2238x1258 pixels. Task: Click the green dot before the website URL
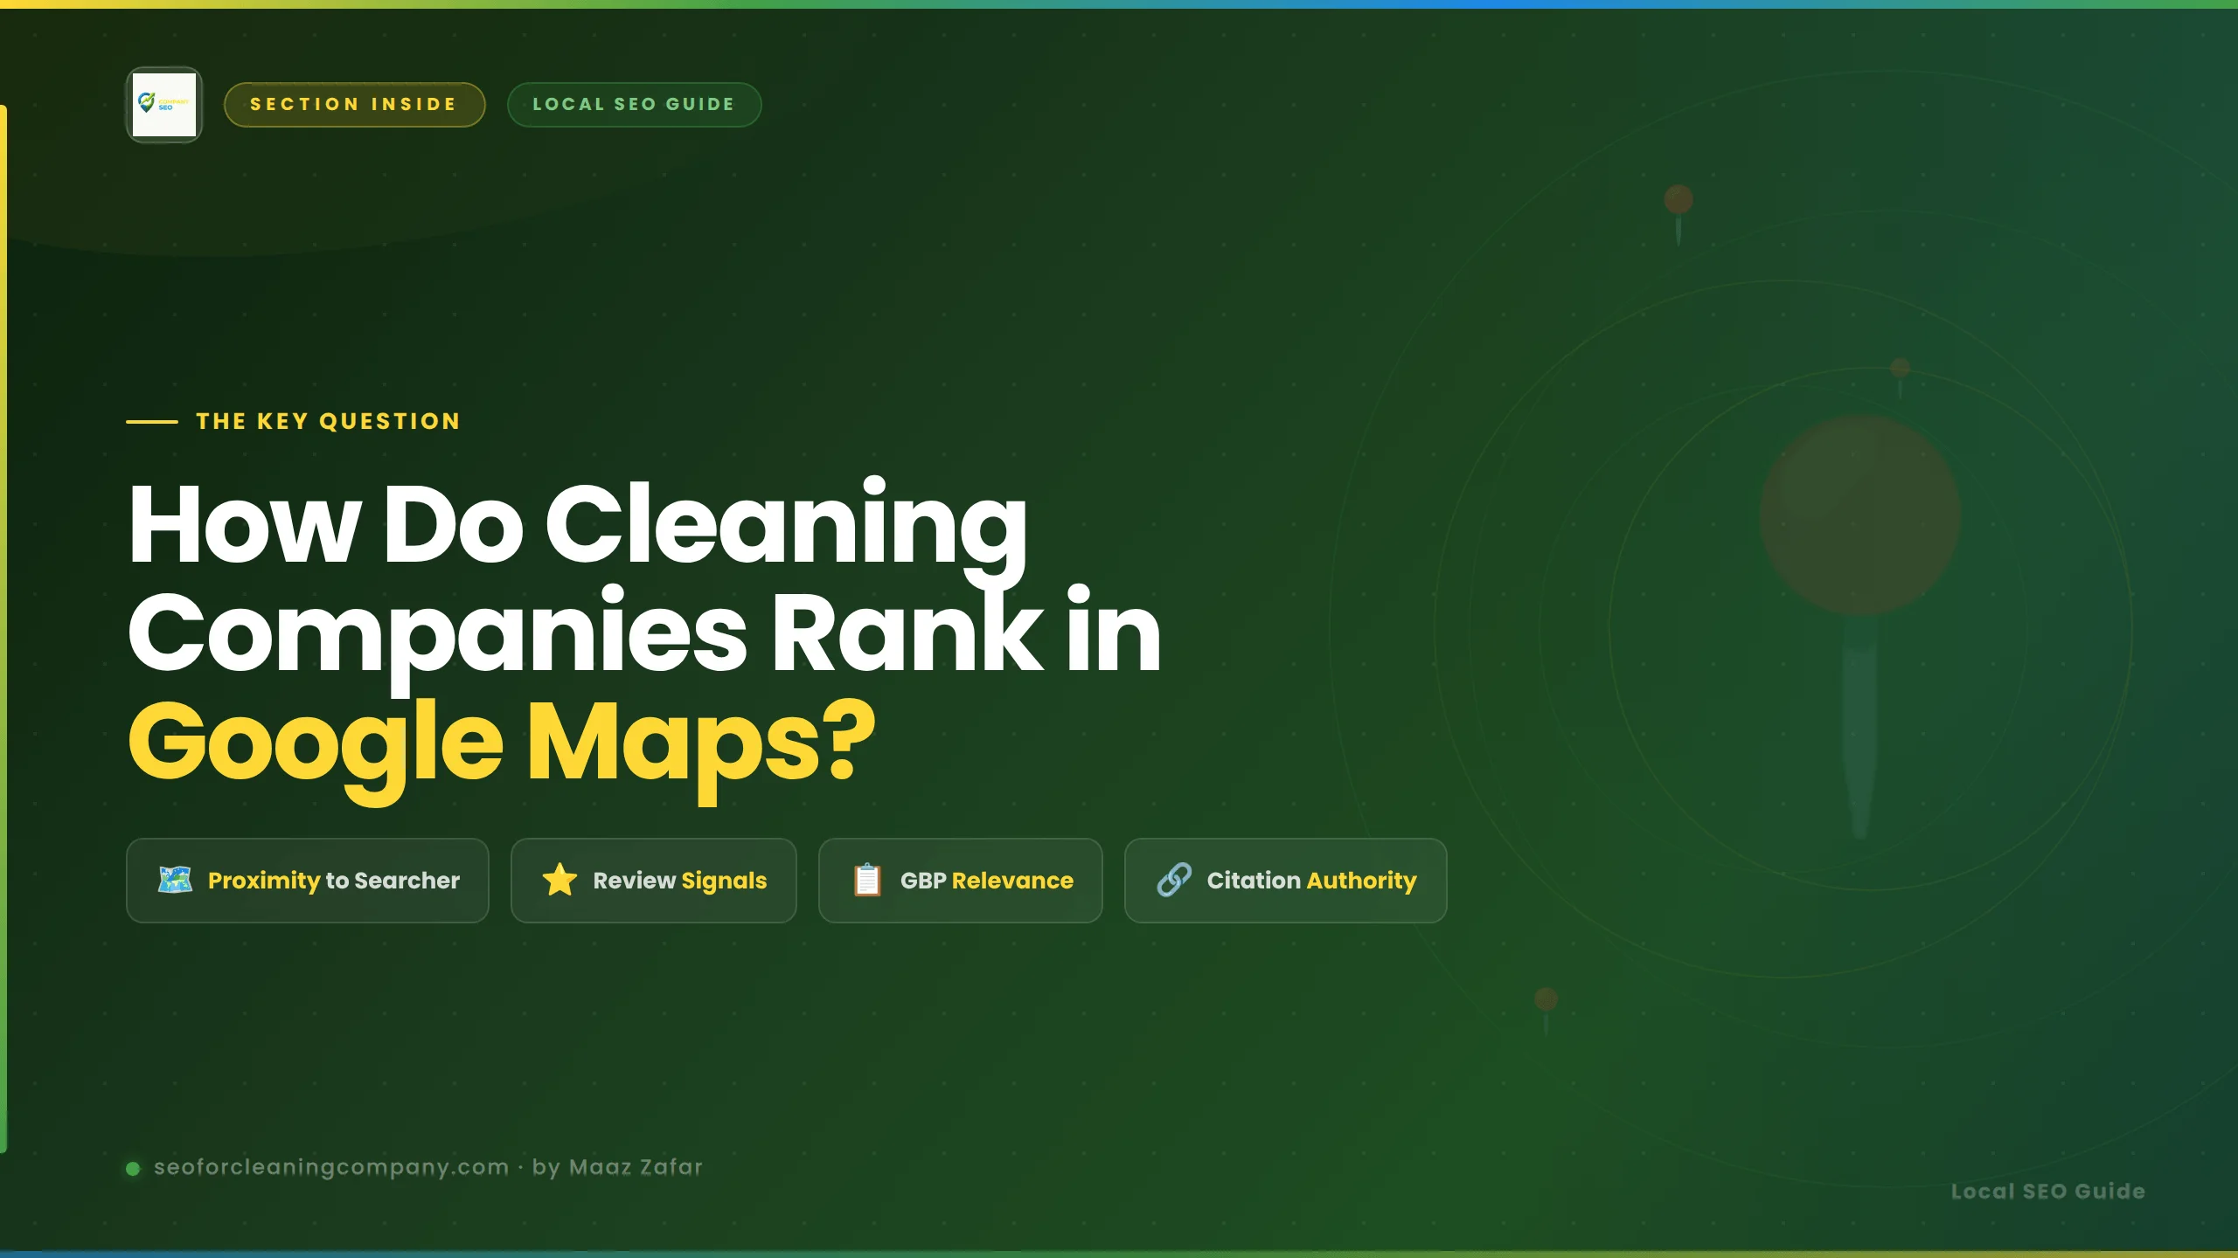coord(133,1168)
